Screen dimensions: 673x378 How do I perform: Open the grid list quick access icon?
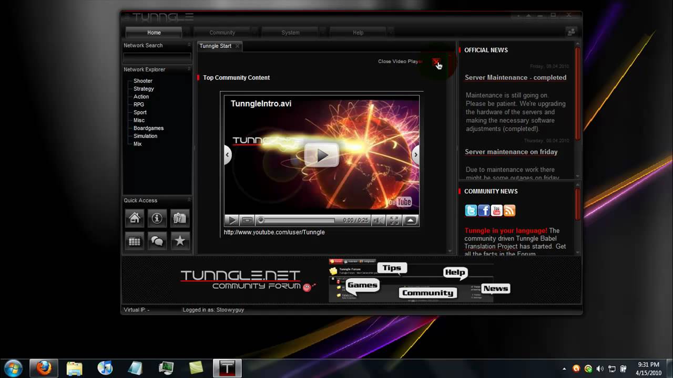[135, 241]
